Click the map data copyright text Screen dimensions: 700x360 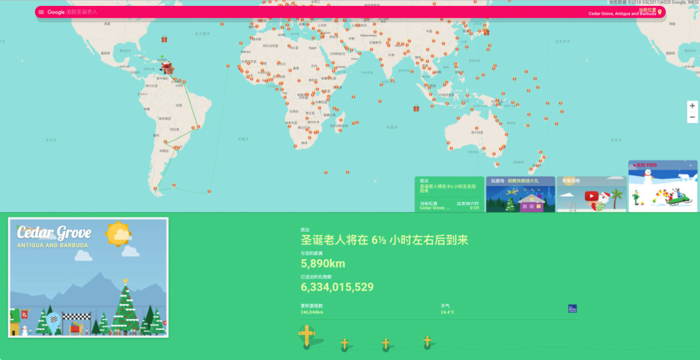(x=653, y=2)
